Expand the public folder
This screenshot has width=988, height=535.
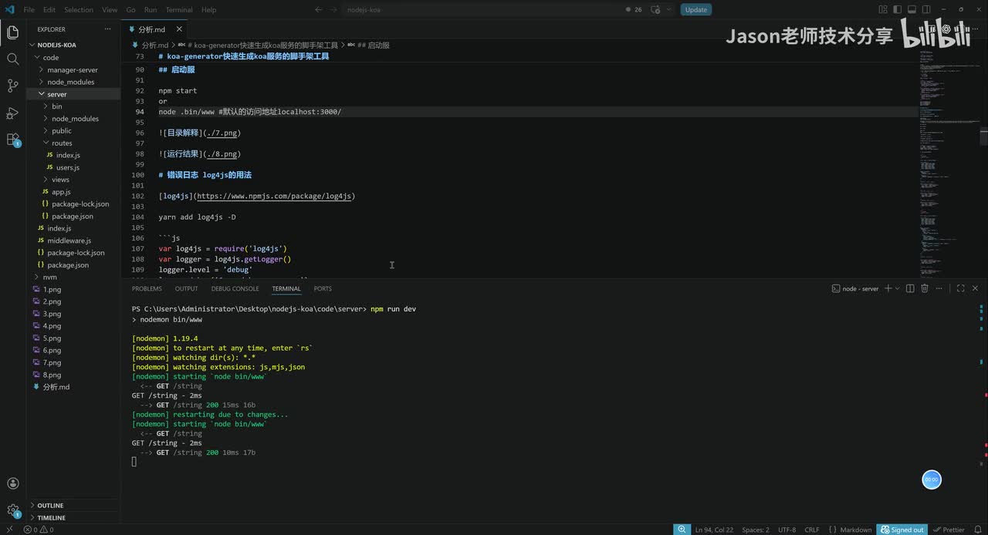(62, 131)
